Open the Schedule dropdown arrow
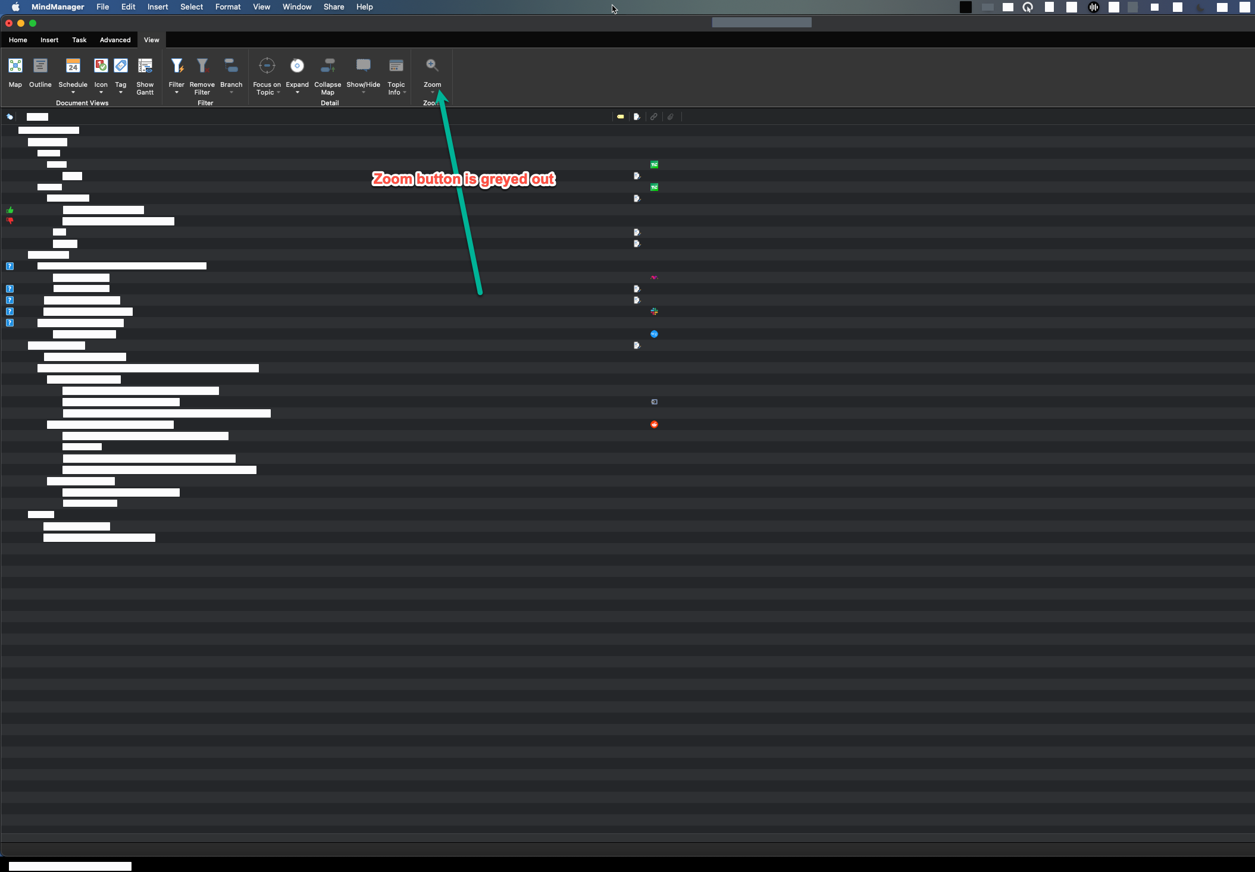 coord(73,93)
